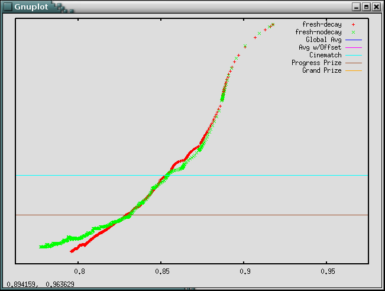The height and width of the screenshot is (291, 385).
Task: Click the Gnuplot window menu icon
Action: (x=7, y=7)
